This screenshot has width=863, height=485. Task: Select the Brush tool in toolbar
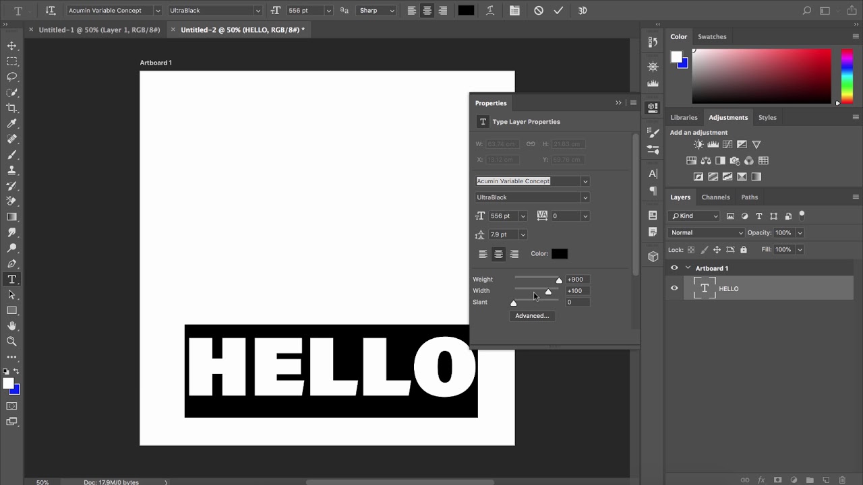tap(11, 154)
